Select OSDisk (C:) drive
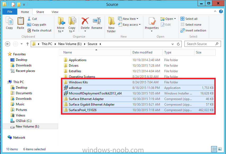226x154 pixels. click(x=24, y=121)
